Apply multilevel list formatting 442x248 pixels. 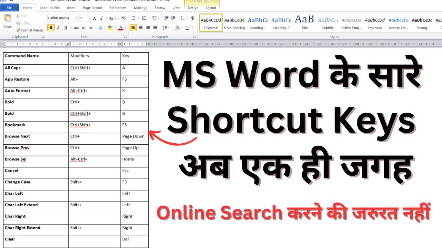click(154, 18)
